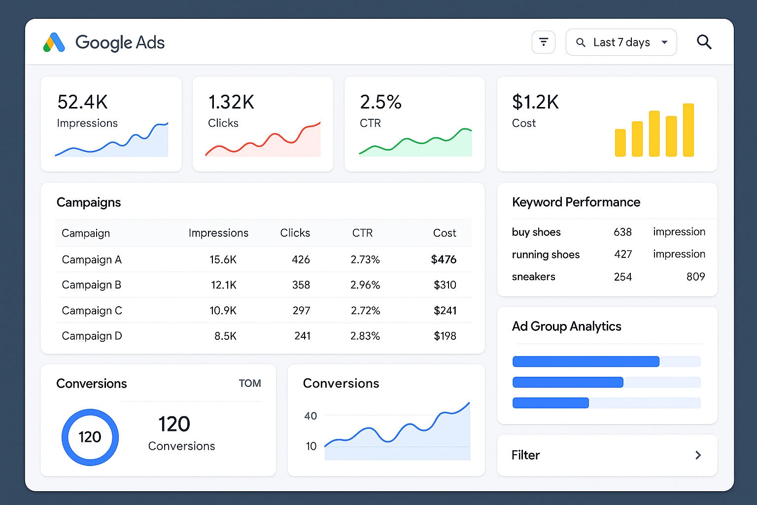Viewport: 757px width, 505px height.
Task: Click the longest Ad Group Analytics bar
Action: (585, 361)
